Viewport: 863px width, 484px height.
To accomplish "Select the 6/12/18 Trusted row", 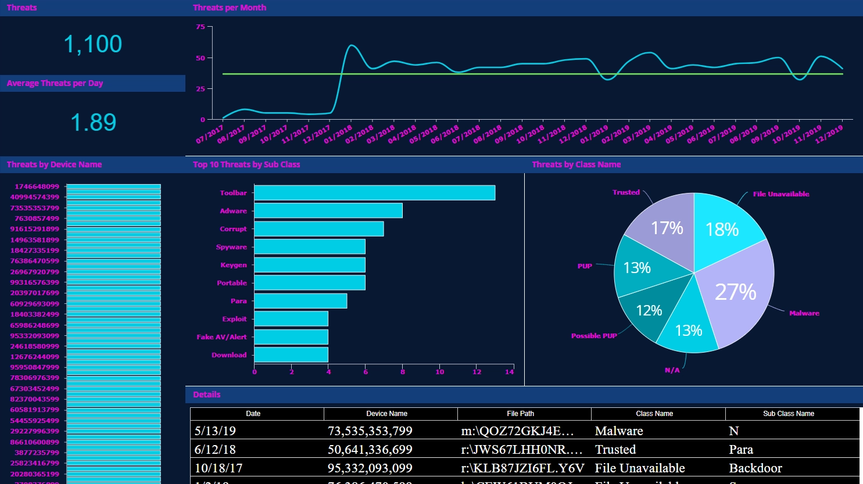I will coord(407,449).
